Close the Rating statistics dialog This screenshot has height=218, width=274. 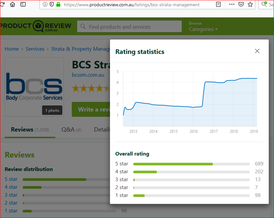(x=257, y=51)
